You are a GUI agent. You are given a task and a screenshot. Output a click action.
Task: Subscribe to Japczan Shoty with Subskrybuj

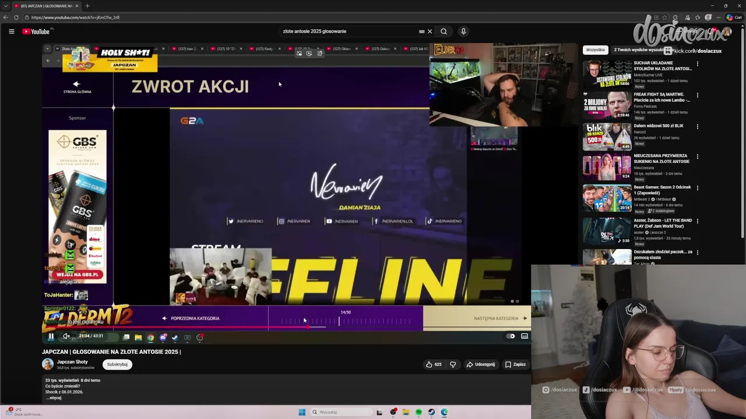(117, 364)
